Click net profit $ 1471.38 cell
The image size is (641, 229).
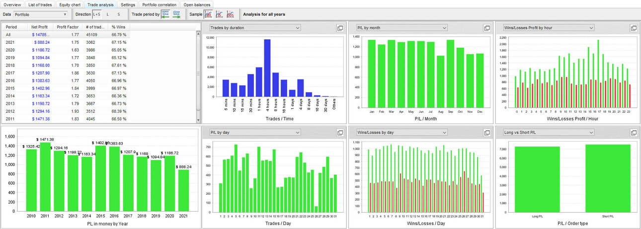click(41, 119)
